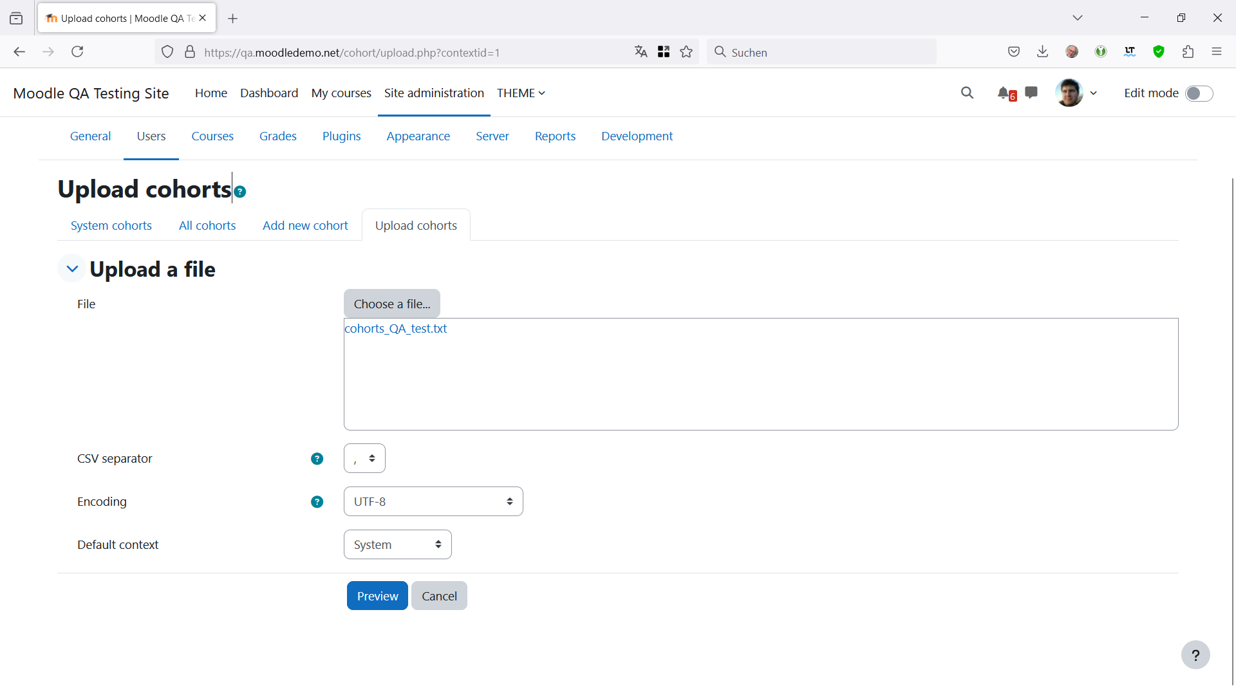Switch to the Grades admin tab
Screen dimensions: 1236x695
[278, 136]
